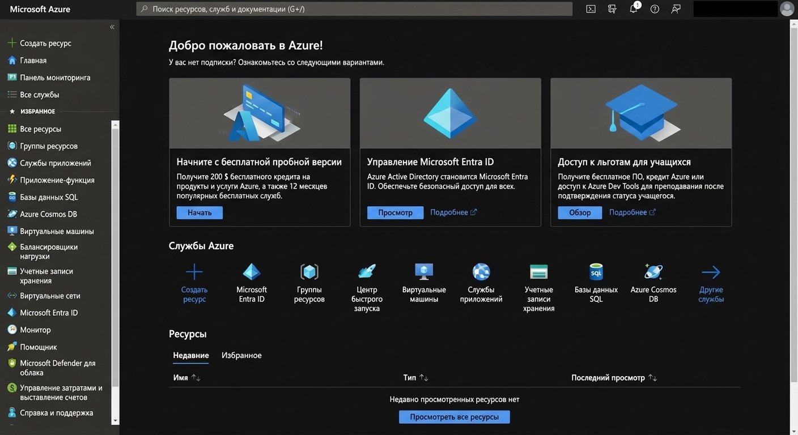This screenshot has width=798, height=435.
Task: Open Приложение-функция in the sidebar
Action: coord(57,180)
